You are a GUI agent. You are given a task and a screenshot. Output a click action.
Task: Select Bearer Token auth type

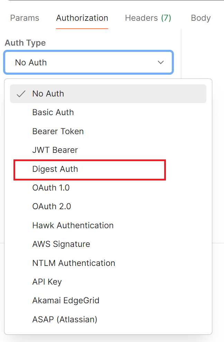click(x=58, y=131)
